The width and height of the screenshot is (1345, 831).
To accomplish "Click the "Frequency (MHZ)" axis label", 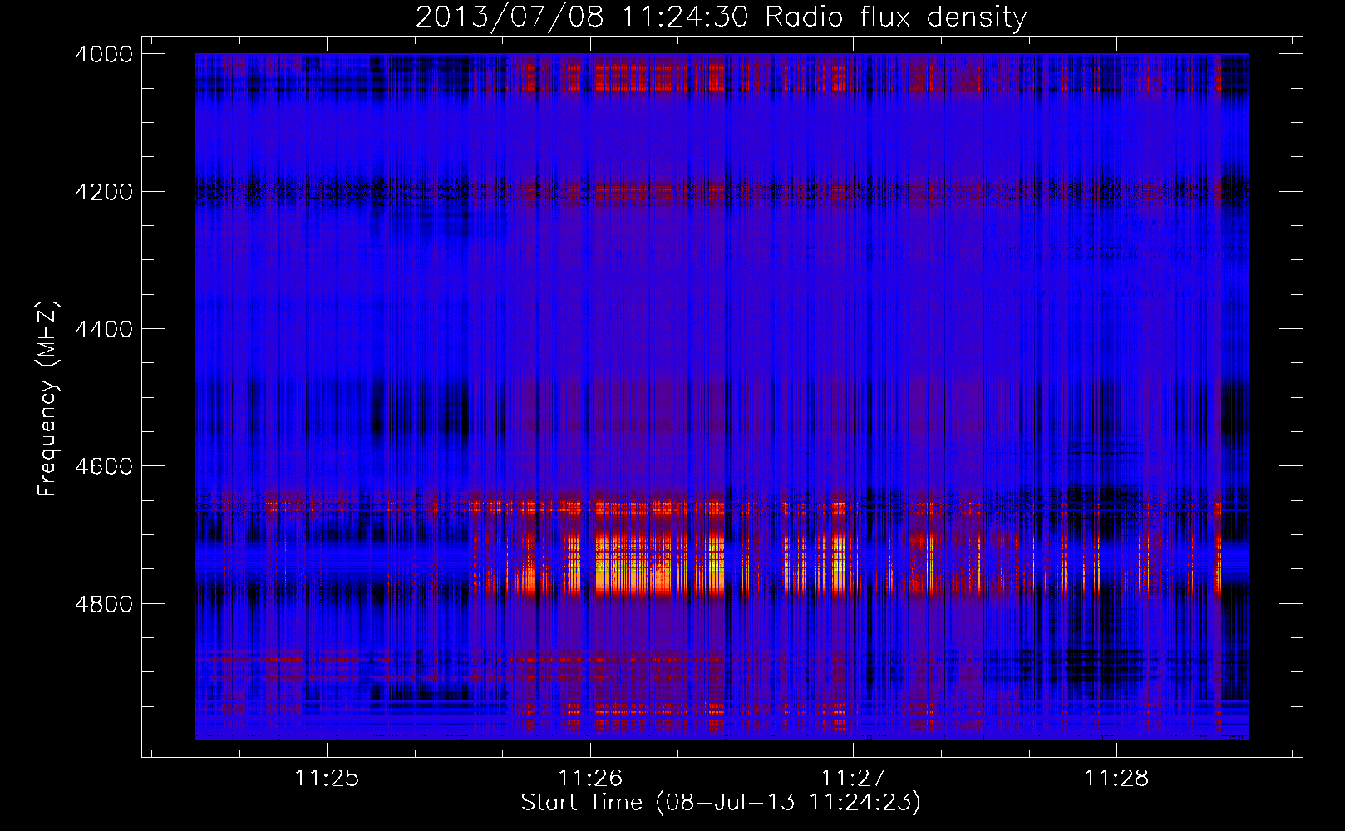I will (x=48, y=399).
